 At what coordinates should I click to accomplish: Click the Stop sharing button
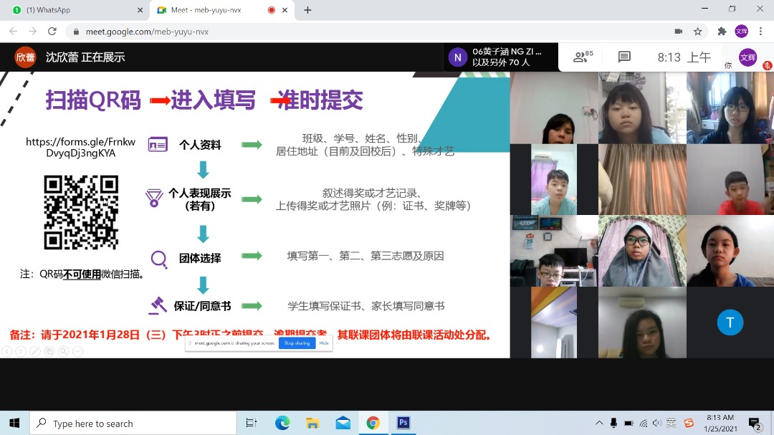point(297,343)
